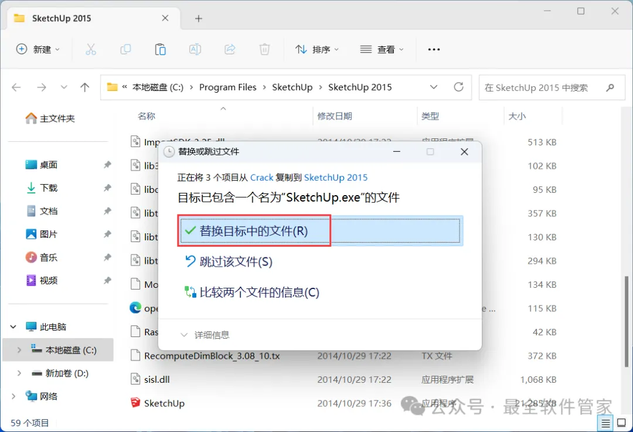Unpin Desktop using its pin icon

click(107, 165)
